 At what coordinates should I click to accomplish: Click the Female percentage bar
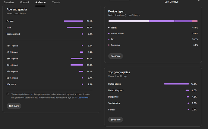73,21
